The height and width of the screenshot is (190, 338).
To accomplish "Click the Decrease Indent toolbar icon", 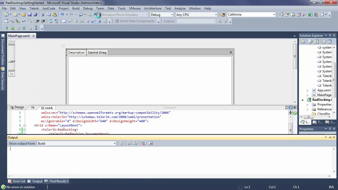I will 37,21.
